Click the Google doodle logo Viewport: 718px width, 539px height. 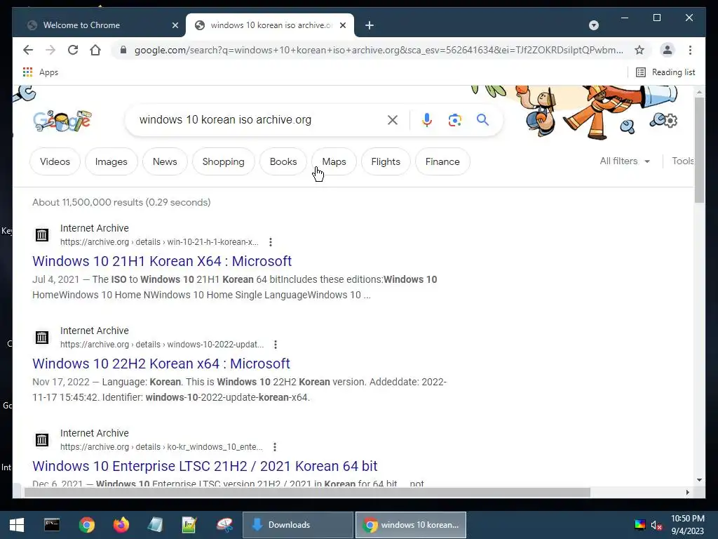(x=62, y=120)
